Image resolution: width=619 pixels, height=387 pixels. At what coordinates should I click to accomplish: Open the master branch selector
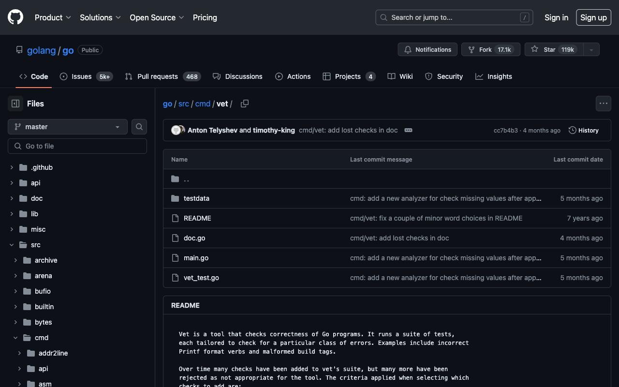(x=68, y=127)
